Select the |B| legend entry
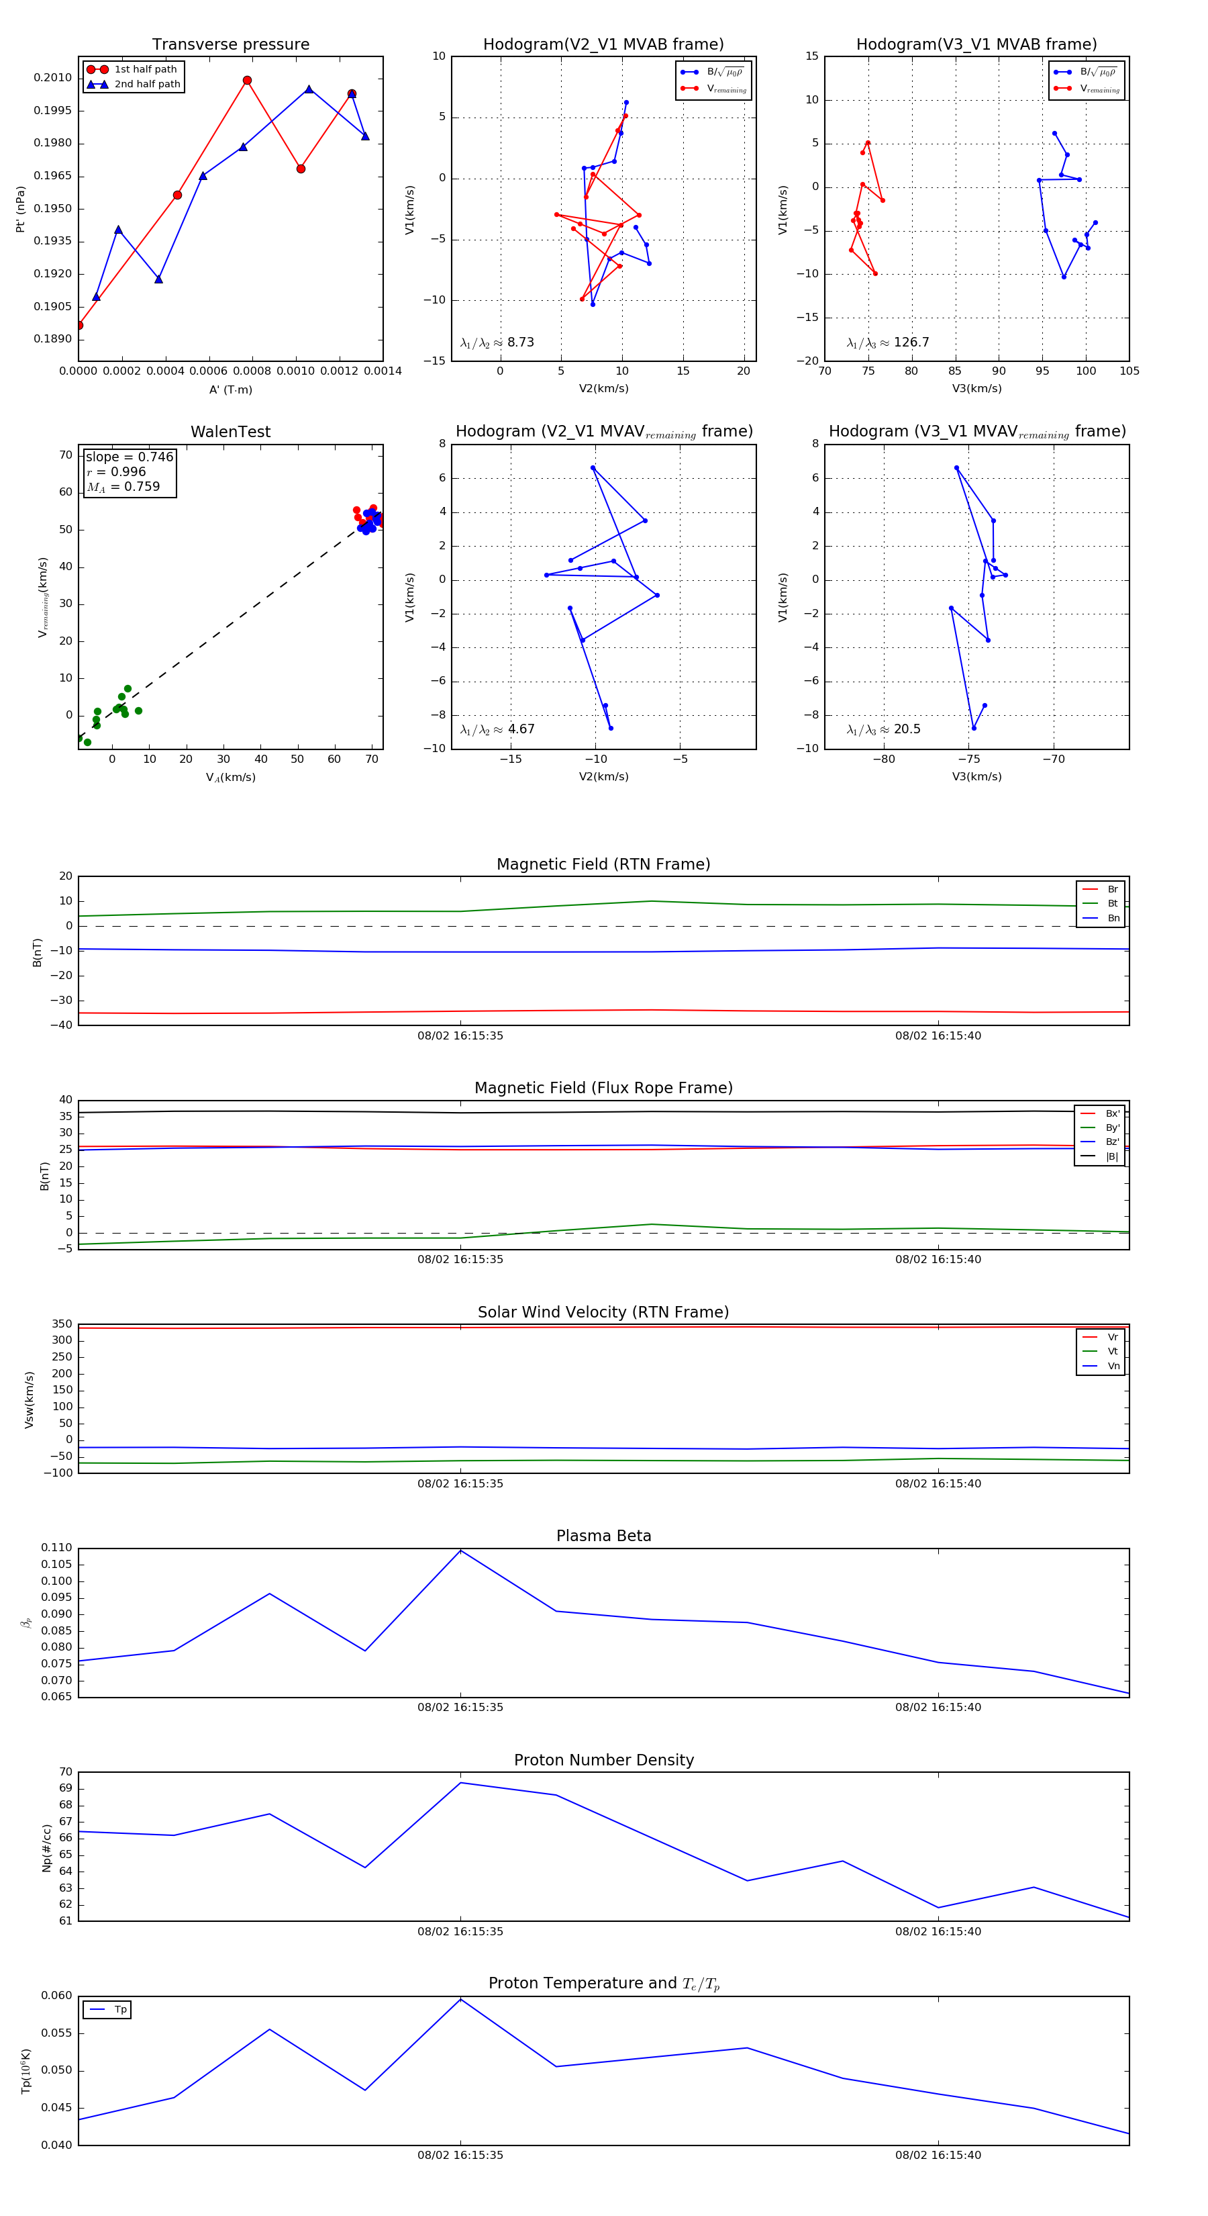The image size is (1208, 2216). coord(1100,1156)
